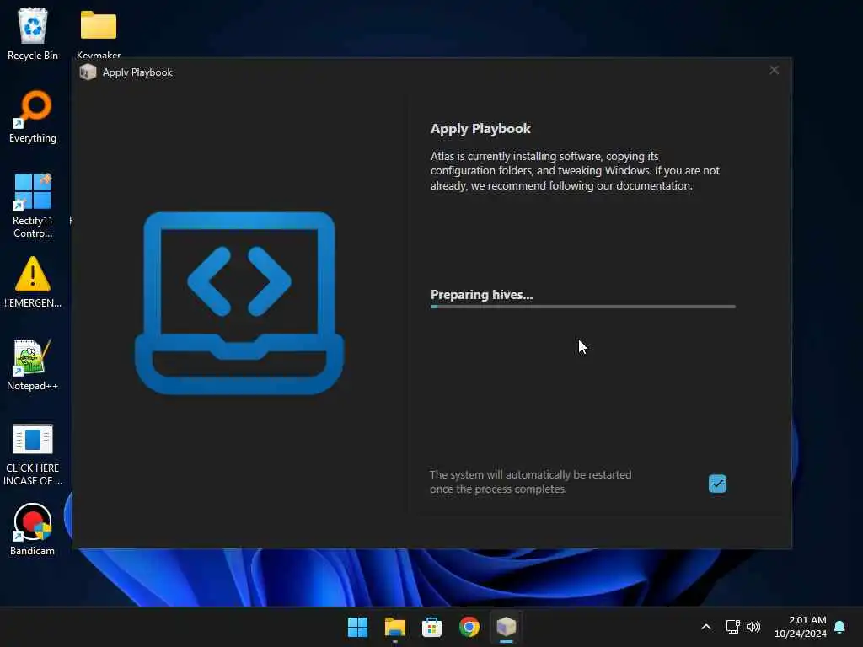Launch the Everything search shortcut

click(33, 116)
